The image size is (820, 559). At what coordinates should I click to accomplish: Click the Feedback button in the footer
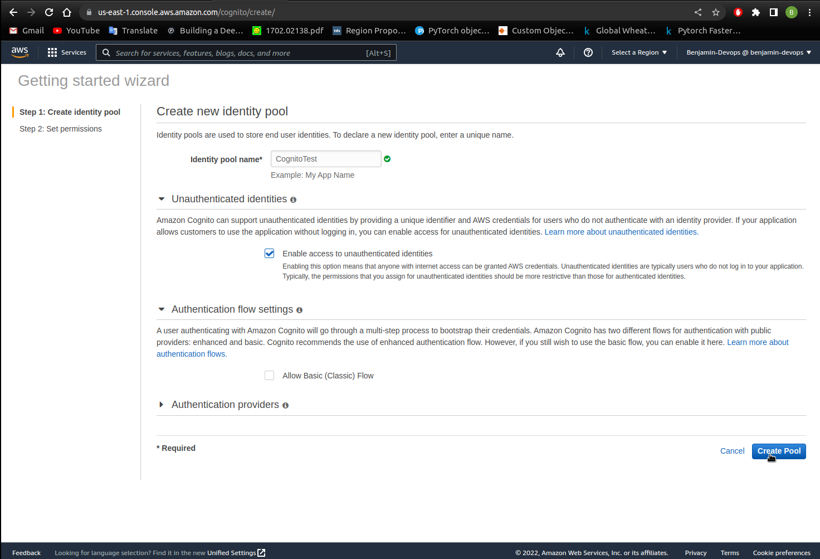[x=26, y=553]
